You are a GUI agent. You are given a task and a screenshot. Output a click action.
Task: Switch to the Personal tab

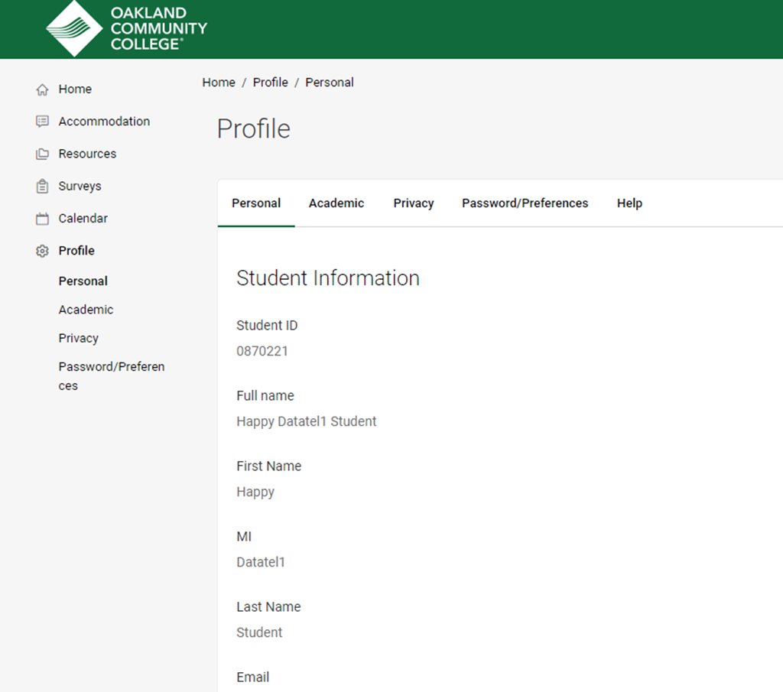tap(256, 203)
